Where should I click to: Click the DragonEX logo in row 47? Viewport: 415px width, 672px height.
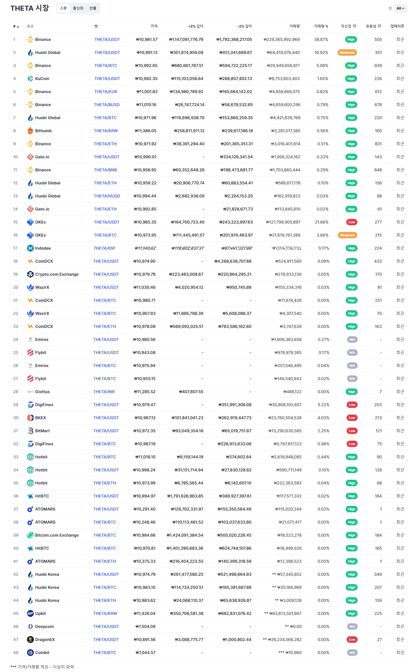[30, 640]
